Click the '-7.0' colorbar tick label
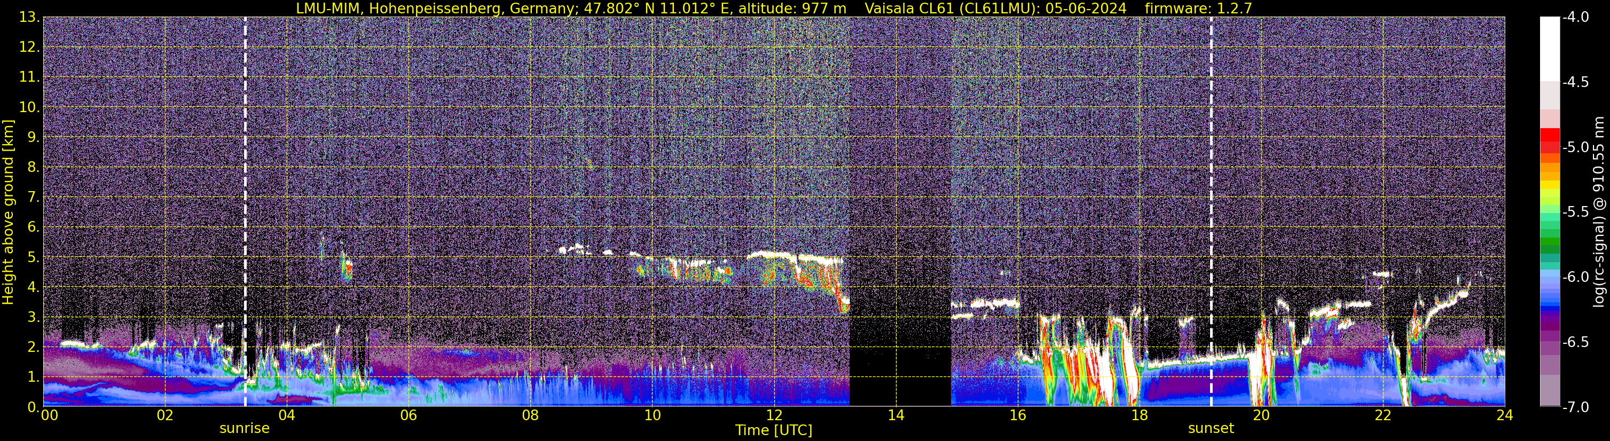 pyautogui.click(x=1575, y=407)
